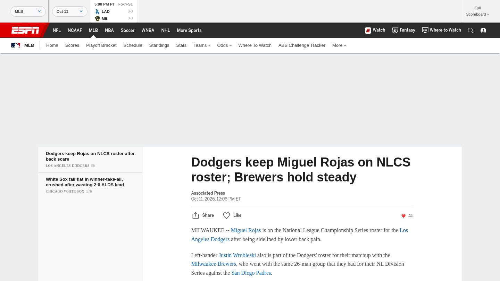Open MLB Home tab
This screenshot has height=281, width=500.
[52, 45]
